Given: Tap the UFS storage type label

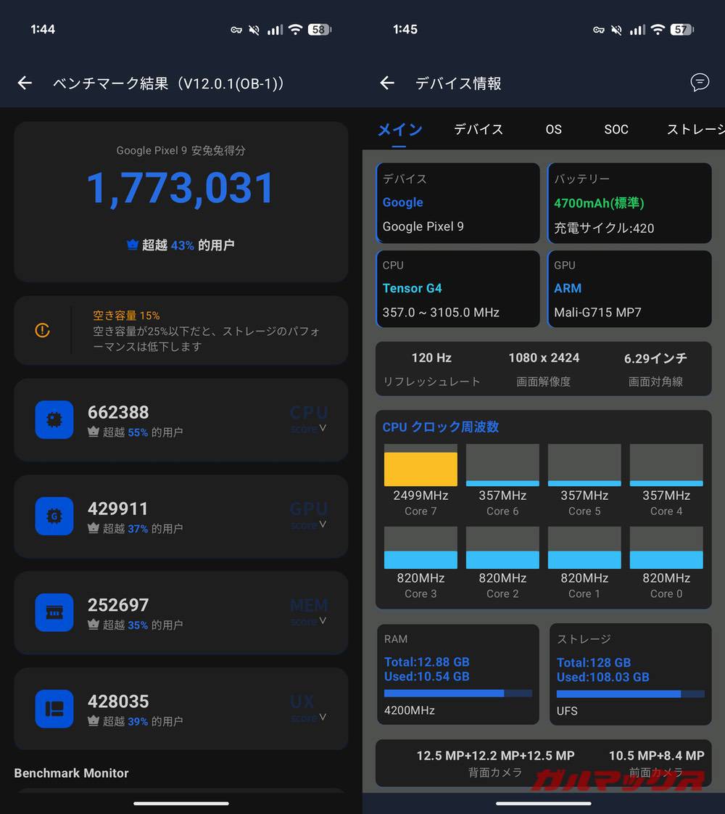Looking at the screenshot, I should pyautogui.click(x=567, y=711).
